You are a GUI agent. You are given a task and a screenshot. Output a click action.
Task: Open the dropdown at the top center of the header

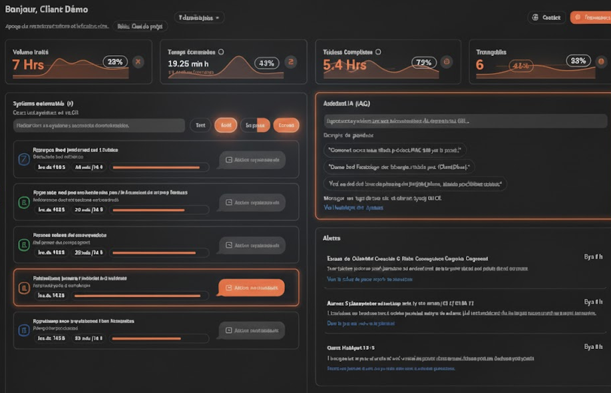(199, 18)
